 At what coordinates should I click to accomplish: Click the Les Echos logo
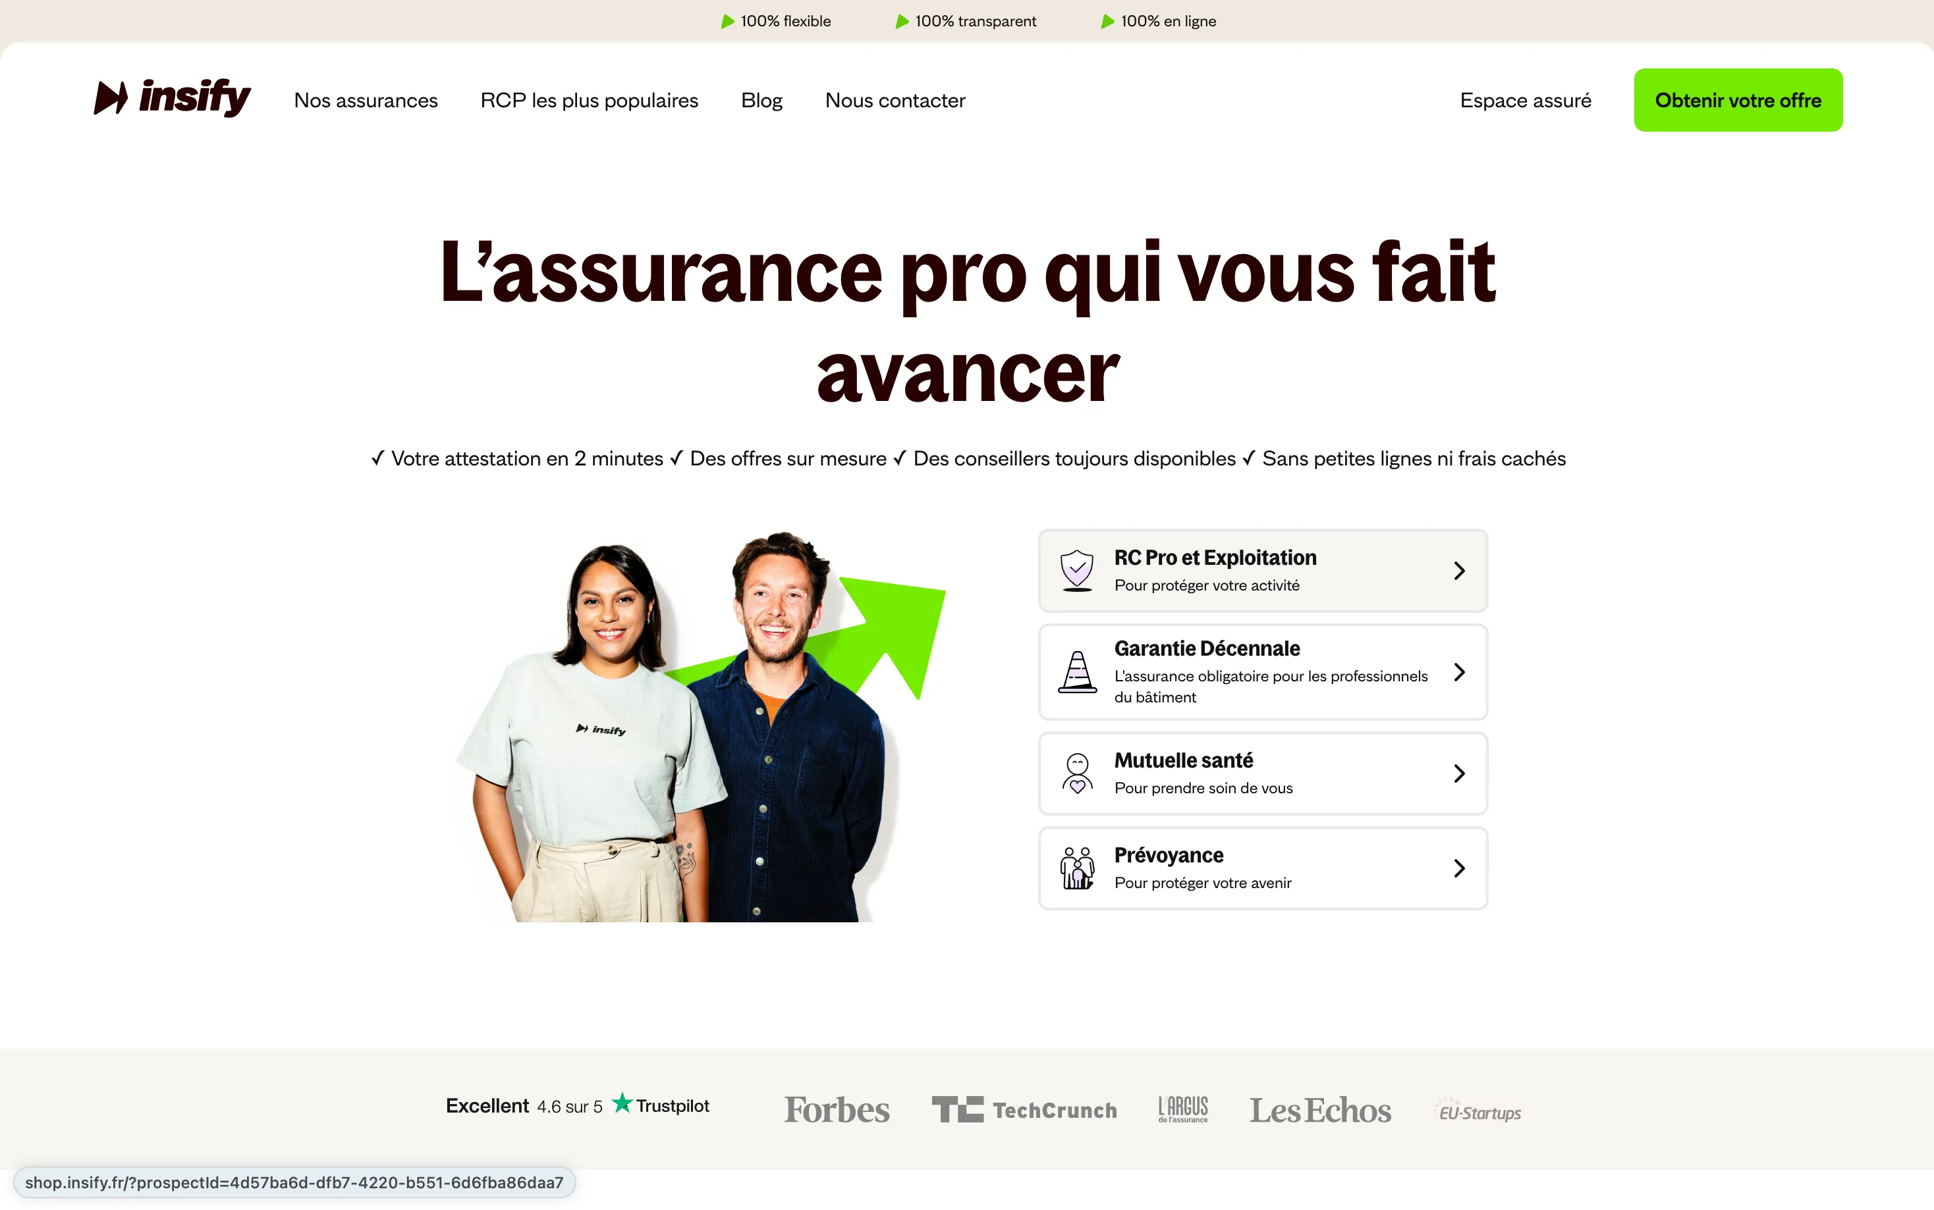coord(1320,1110)
